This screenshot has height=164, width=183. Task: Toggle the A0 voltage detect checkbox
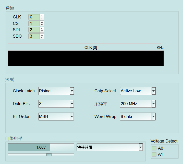(x=154, y=148)
